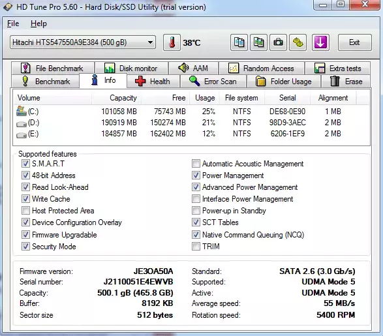383x336 pixels.
Task: Switch to the Random Access tab
Action: pos(262,68)
